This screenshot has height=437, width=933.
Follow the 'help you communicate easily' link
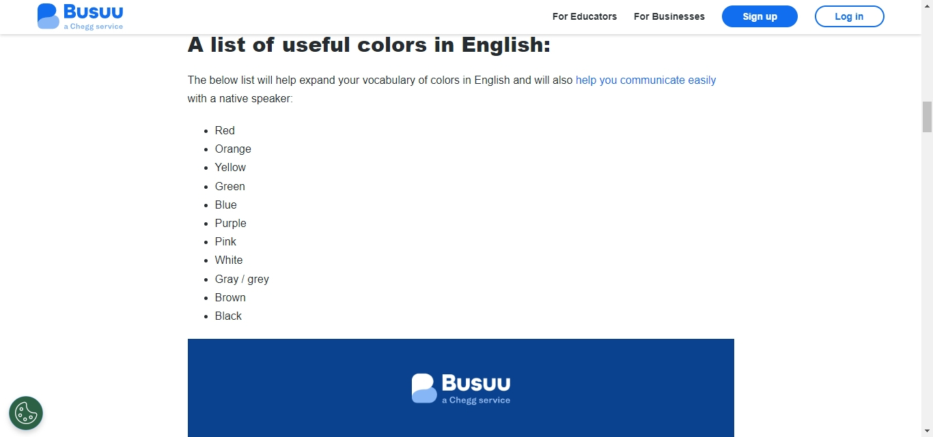[645, 80]
